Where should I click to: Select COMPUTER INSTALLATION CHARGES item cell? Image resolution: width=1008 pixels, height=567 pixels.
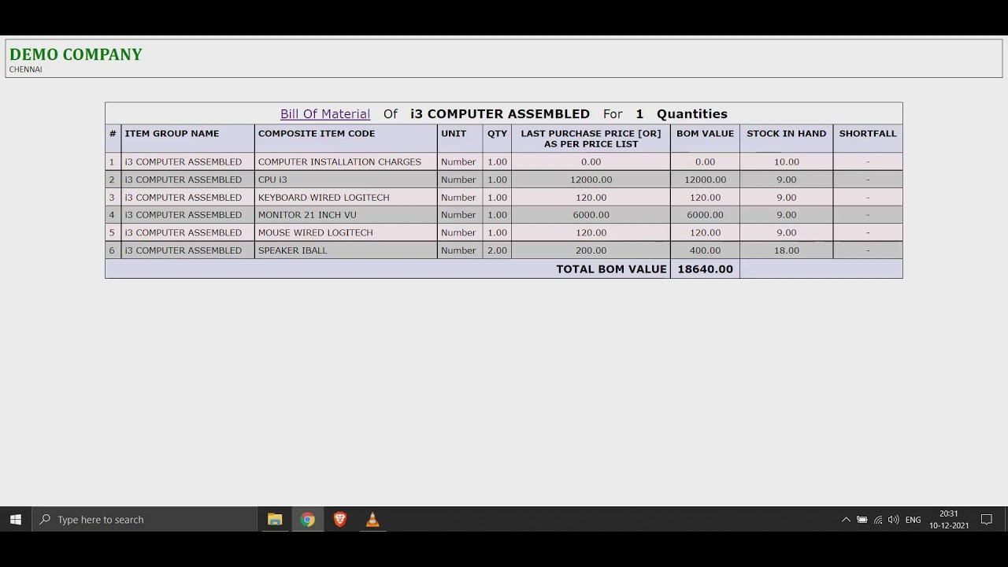pos(346,162)
